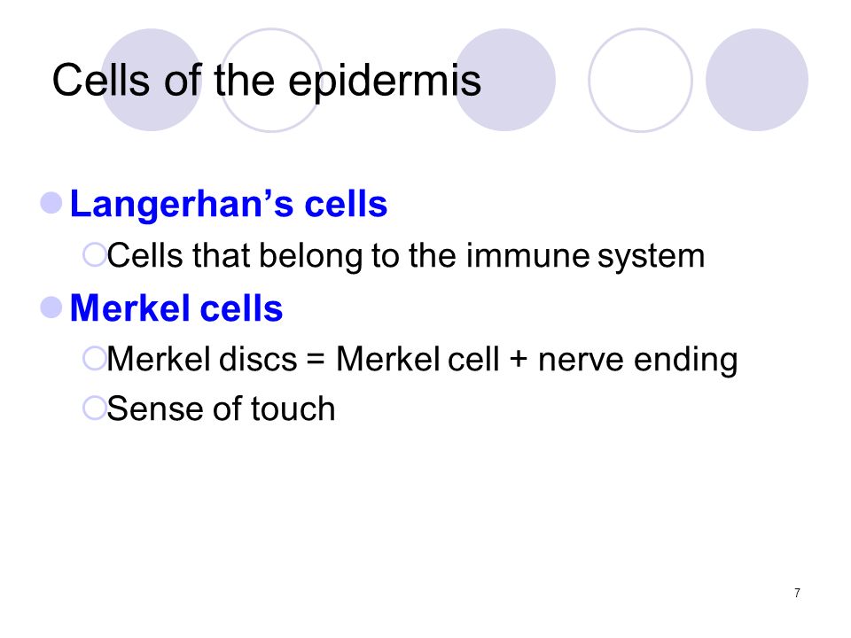Click the outlined circle behind 'the'
The image size is (851, 638).
pyautogui.click(x=271, y=80)
